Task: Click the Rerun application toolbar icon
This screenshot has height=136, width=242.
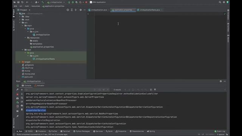Action: click(69, 2)
